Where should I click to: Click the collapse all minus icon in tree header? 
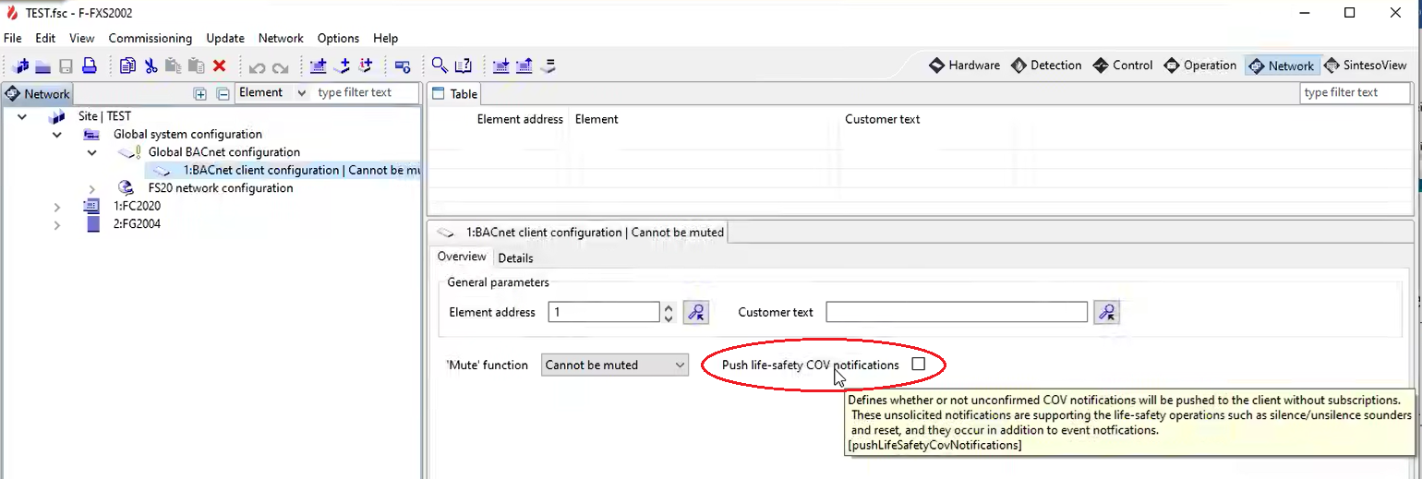[x=223, y=93]
